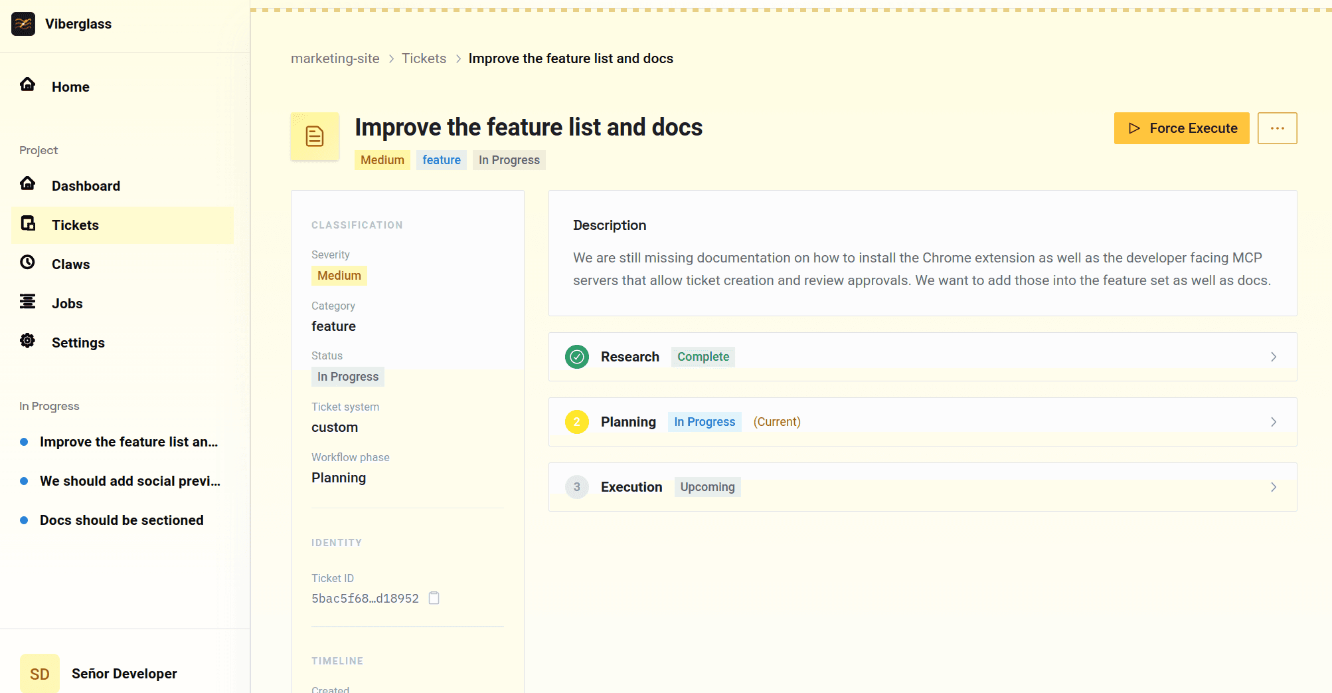
Task: Click the Upcoming badge on Execution row
Action: click(x=708, y=487)
